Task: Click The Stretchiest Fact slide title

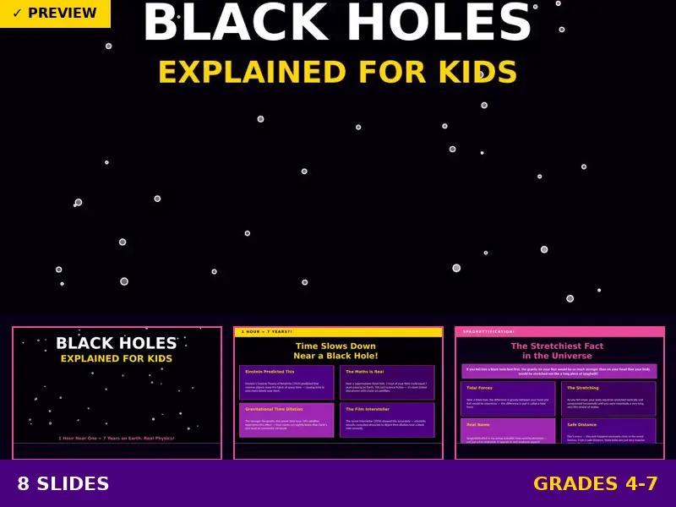Action: tap(557, 351)
